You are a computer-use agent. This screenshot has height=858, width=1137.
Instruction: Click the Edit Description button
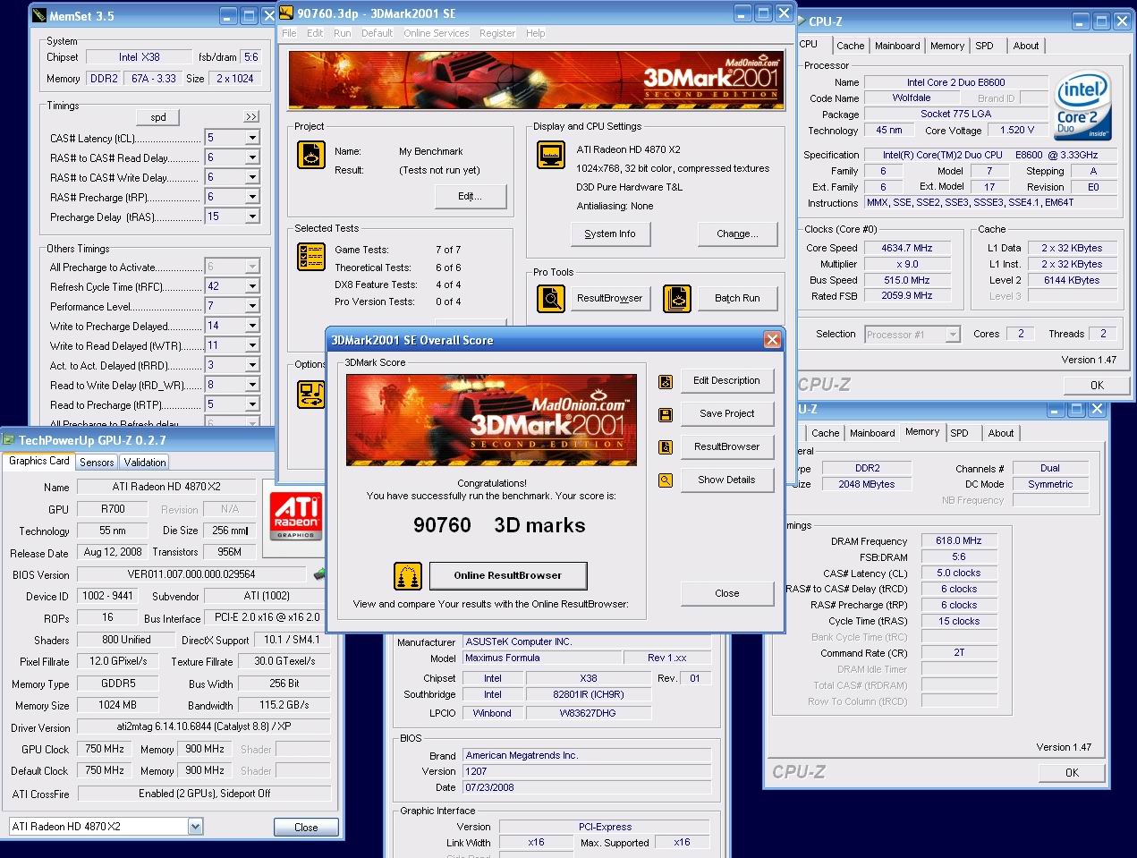(x=727, y=381)
